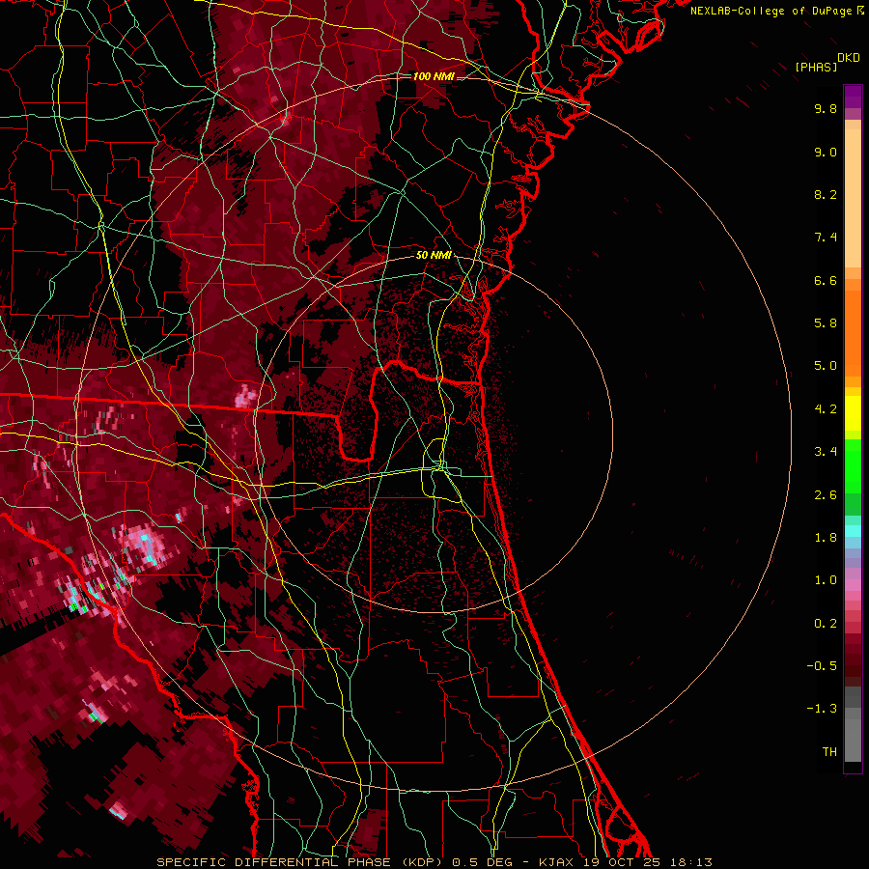Click the '50 NMI' range ring label
869x869 pixels.
434,255
